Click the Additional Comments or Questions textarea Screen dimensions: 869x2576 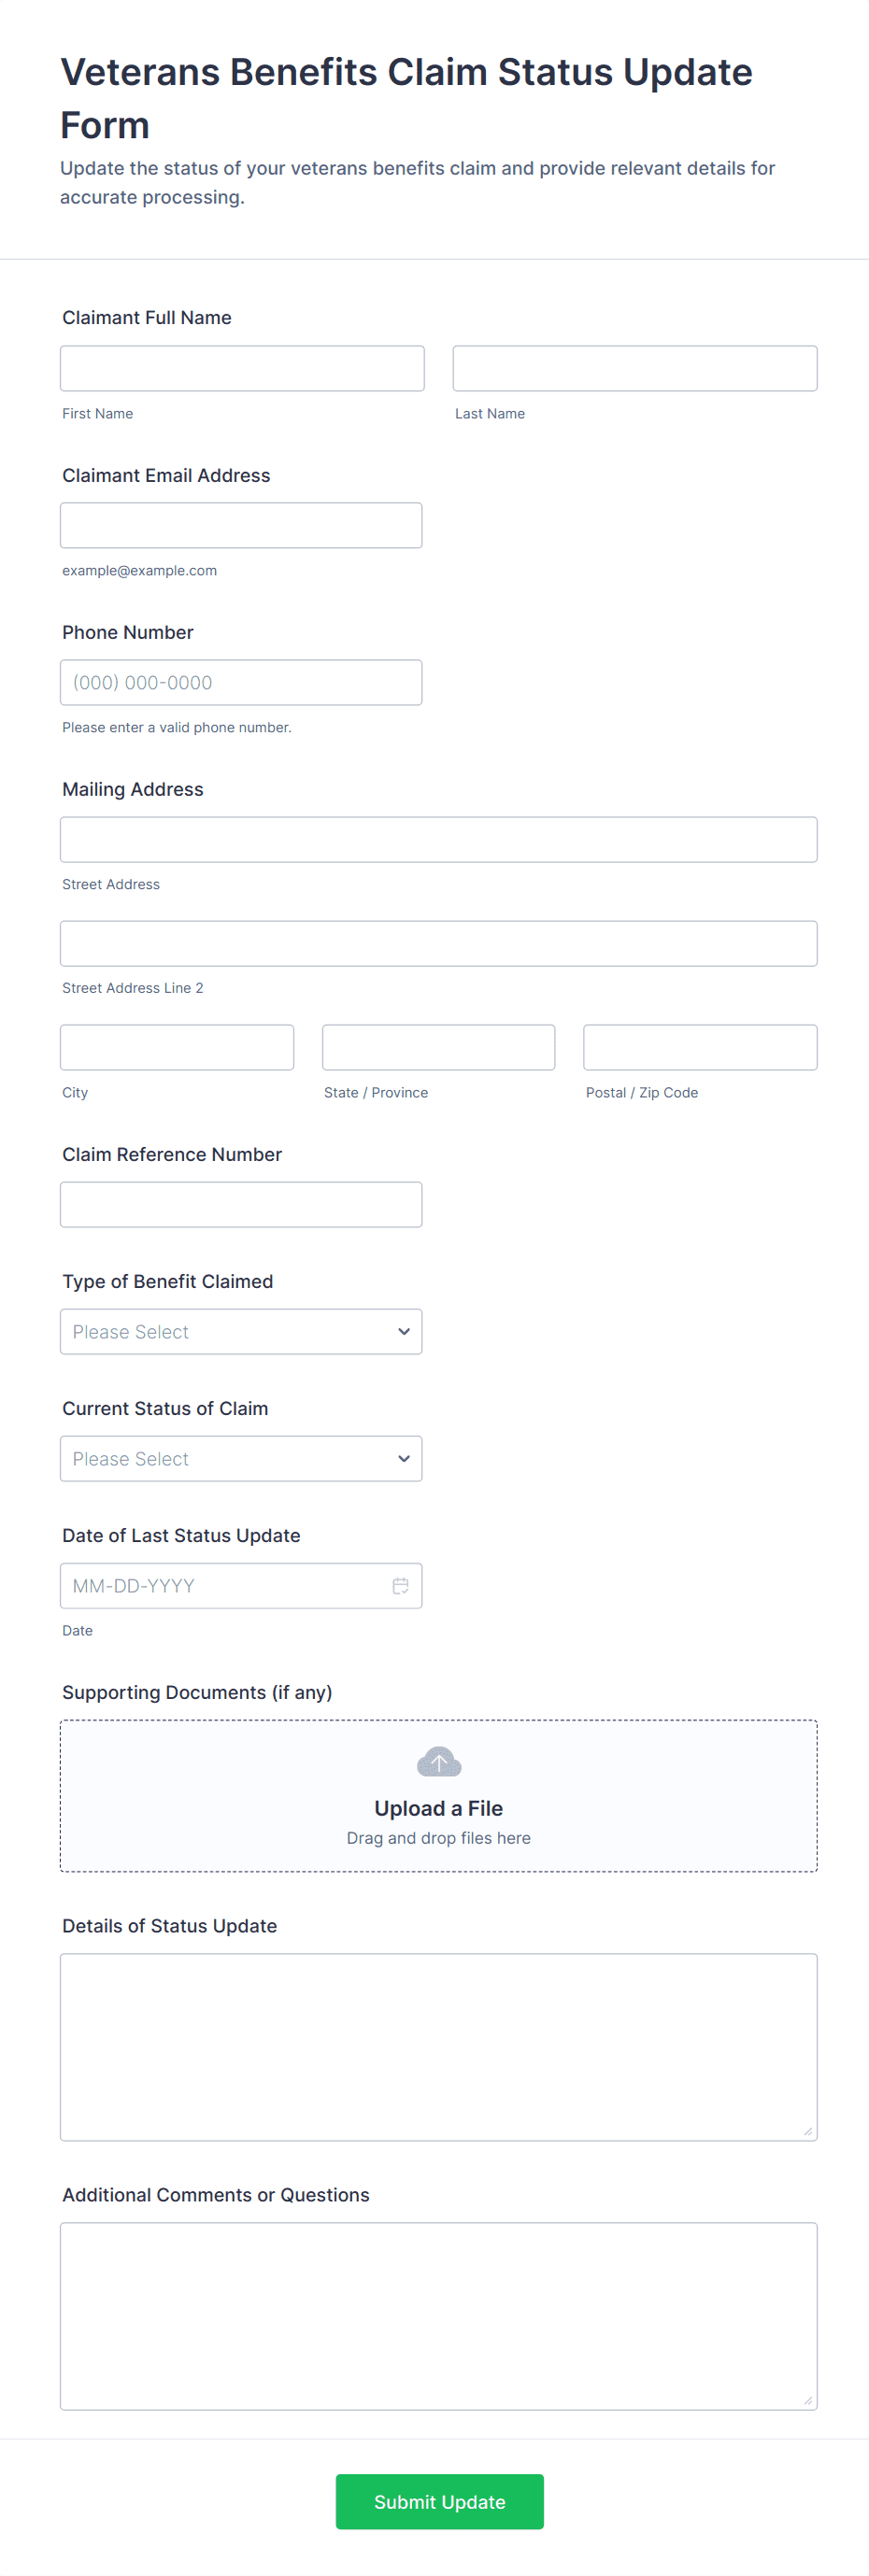(x=438, y=2316)
